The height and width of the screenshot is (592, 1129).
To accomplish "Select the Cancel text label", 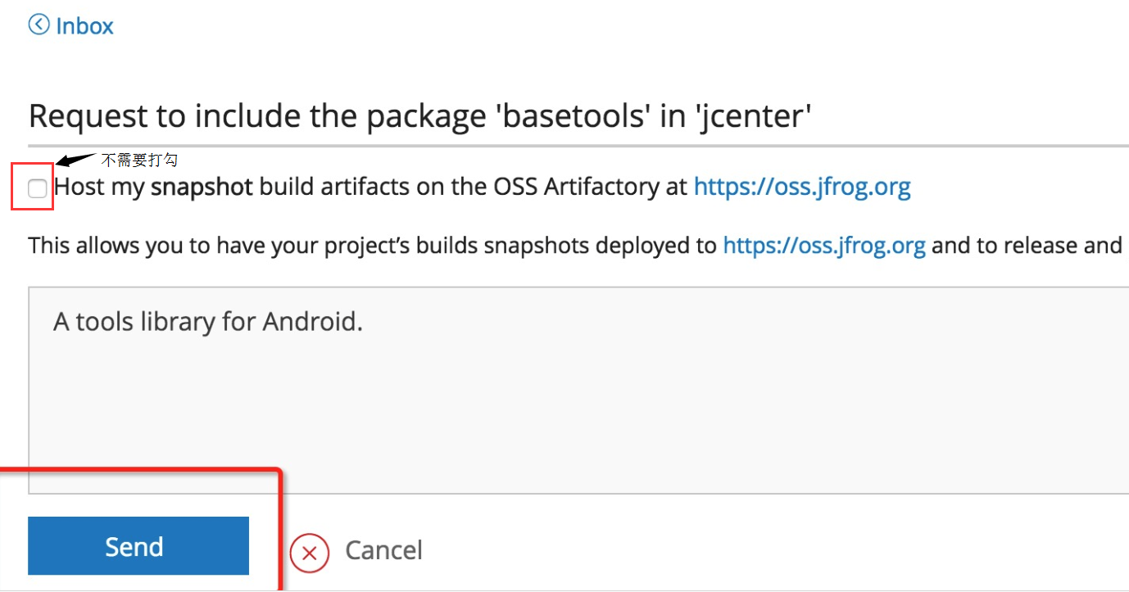I will tap(383, 550).
